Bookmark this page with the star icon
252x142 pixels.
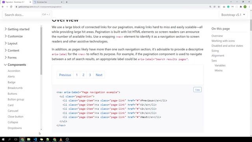click(219, 7)
